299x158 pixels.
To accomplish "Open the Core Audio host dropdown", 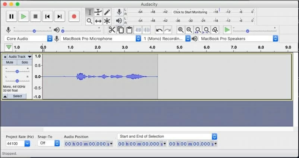I will pyautogui.click(x=28, y=38).
